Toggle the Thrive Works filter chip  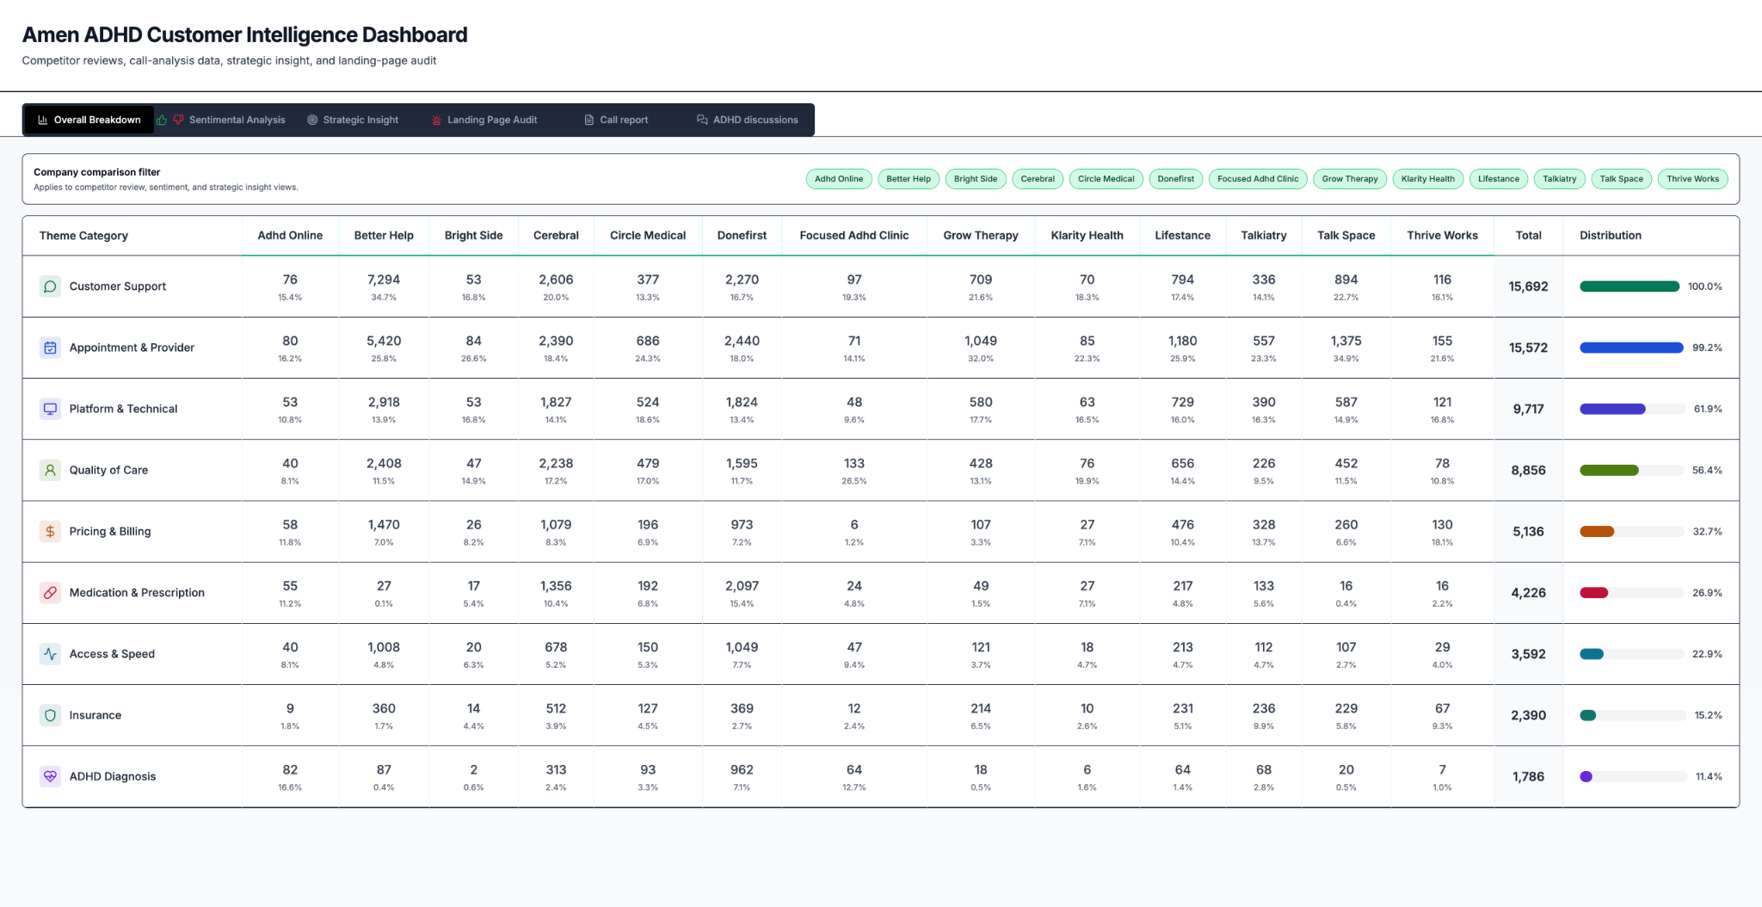pyautogui.click(x=1692, y=179)
